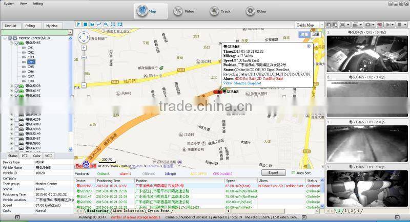This screenshot has width=410, height=222.
Task: Select the draw line tool in map toolbar
Action: click(99, 24)
